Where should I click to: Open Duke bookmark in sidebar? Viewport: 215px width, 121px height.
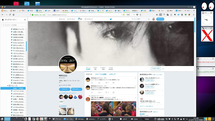(x=18, y=80)
